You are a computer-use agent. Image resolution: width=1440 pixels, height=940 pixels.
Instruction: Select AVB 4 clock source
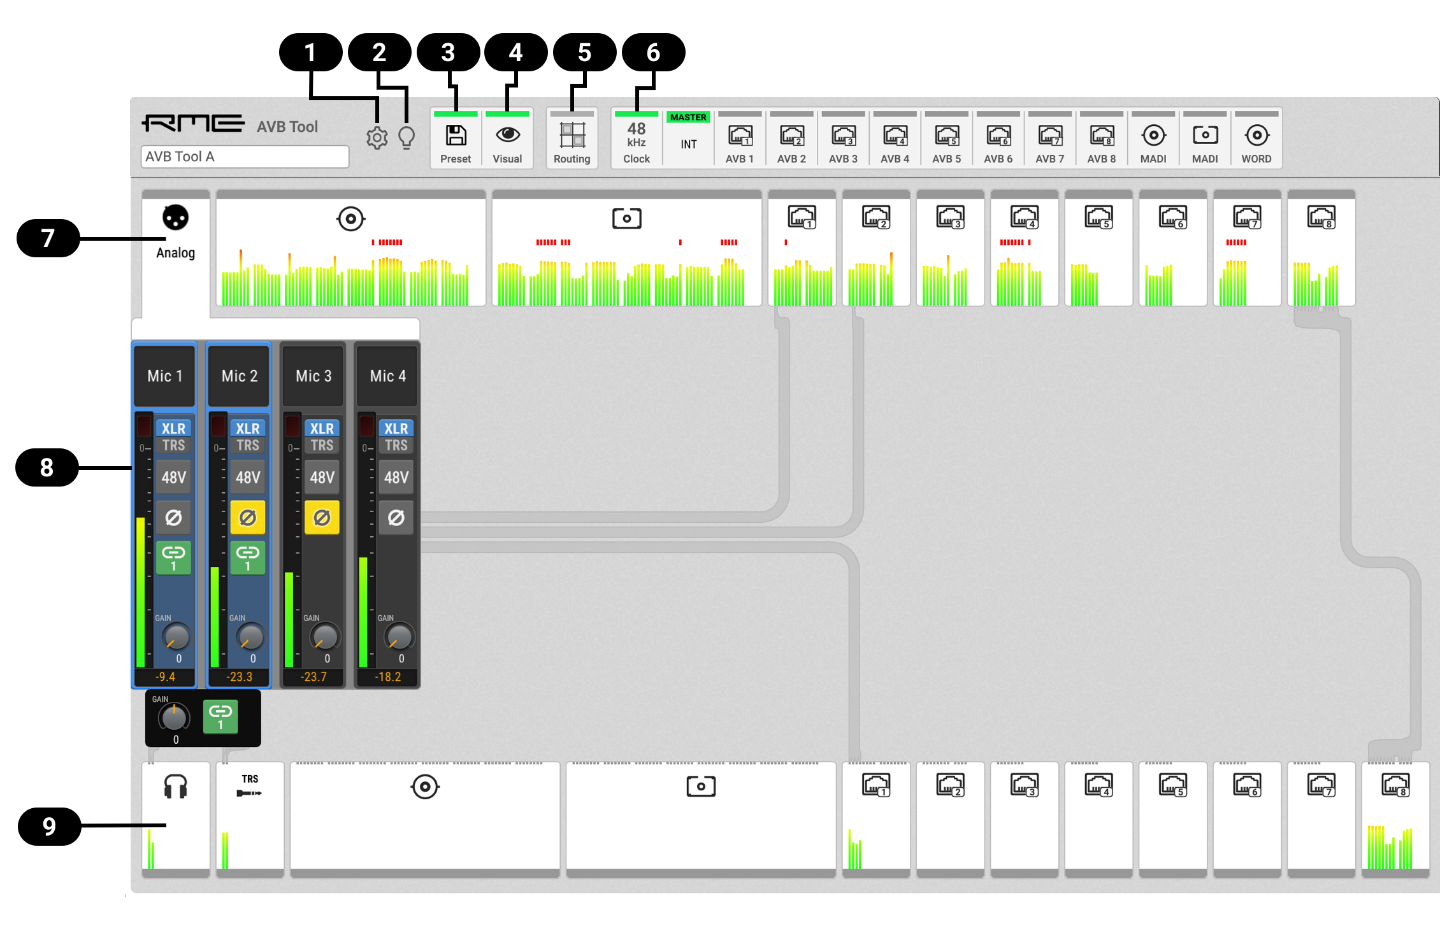[895, 138]
